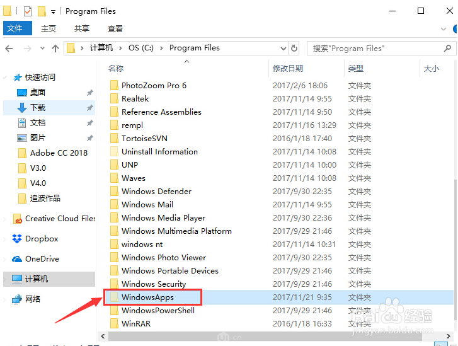This screenshot has width=458, height=346.
Task: Sort by 类型 column header
Action: [x=356, y=69]
